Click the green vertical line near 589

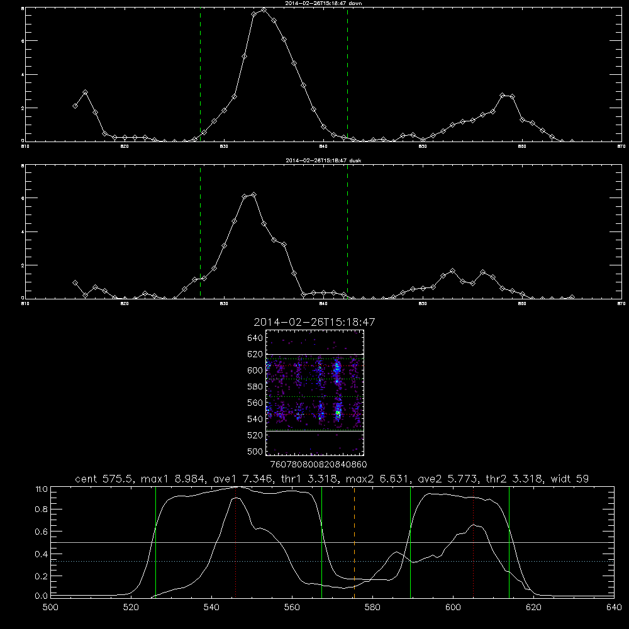(x=410, y=542)
